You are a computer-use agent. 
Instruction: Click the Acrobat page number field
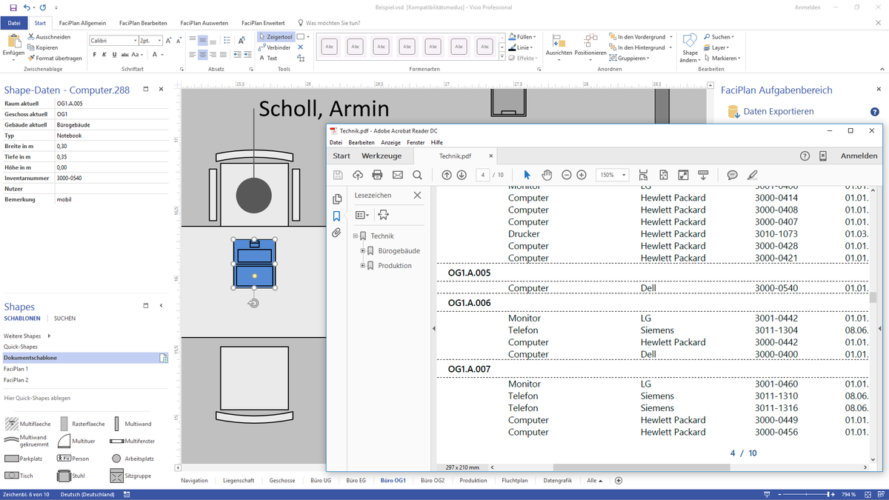click(483, 175)
